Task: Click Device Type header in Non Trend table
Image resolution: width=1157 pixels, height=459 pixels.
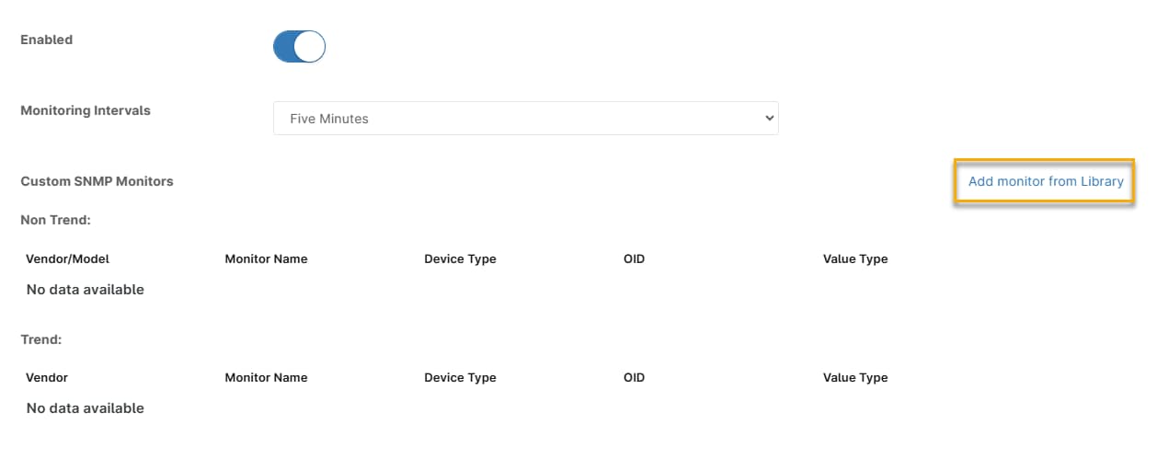Action: [x=460, y=258]
